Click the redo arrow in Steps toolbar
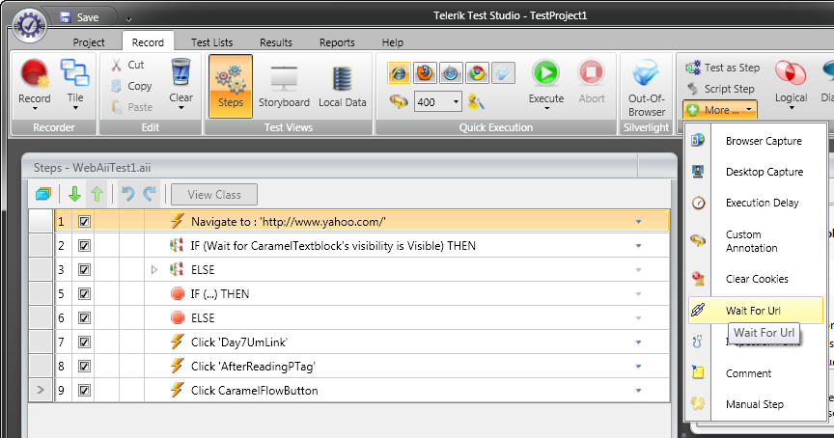The image size is (834, 438). tap(150, 194)
